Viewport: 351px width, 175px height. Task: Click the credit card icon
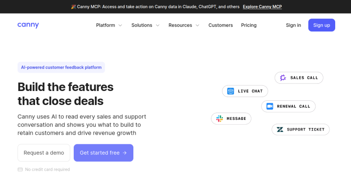(x=20, y=169)
